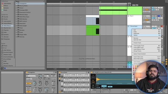Show Drum Rack macro controls icon

(x=60, y=75)
